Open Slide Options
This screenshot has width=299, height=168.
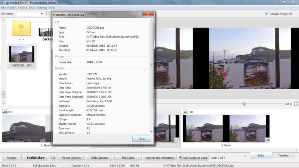[x=99, y=158]
